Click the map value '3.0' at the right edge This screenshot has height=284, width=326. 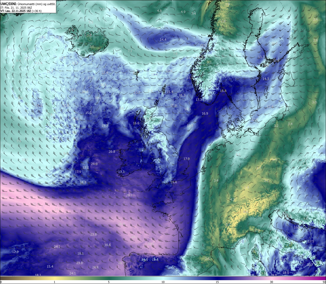pos(314,102)
